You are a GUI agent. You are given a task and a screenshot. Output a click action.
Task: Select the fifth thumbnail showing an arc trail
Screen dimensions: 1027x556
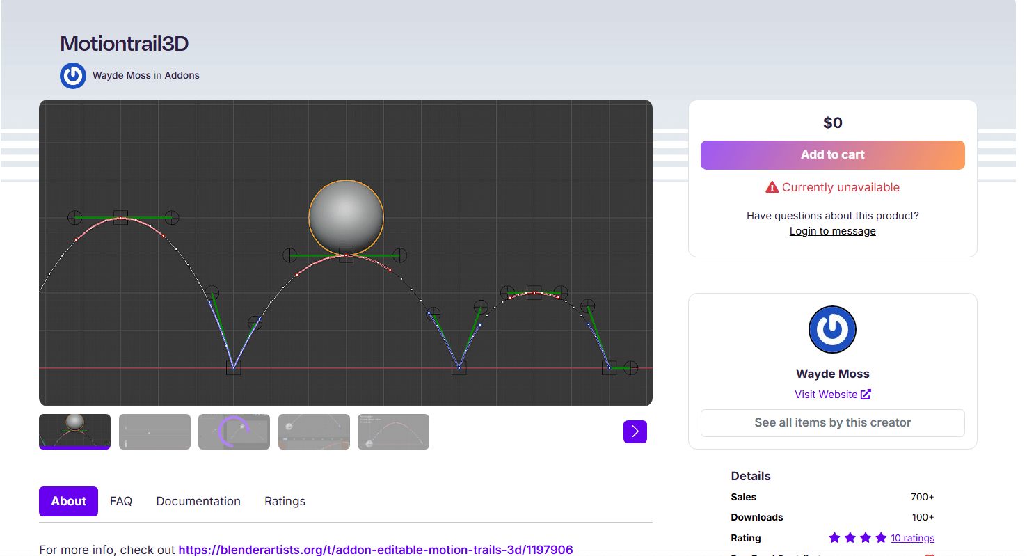[393, 431]
